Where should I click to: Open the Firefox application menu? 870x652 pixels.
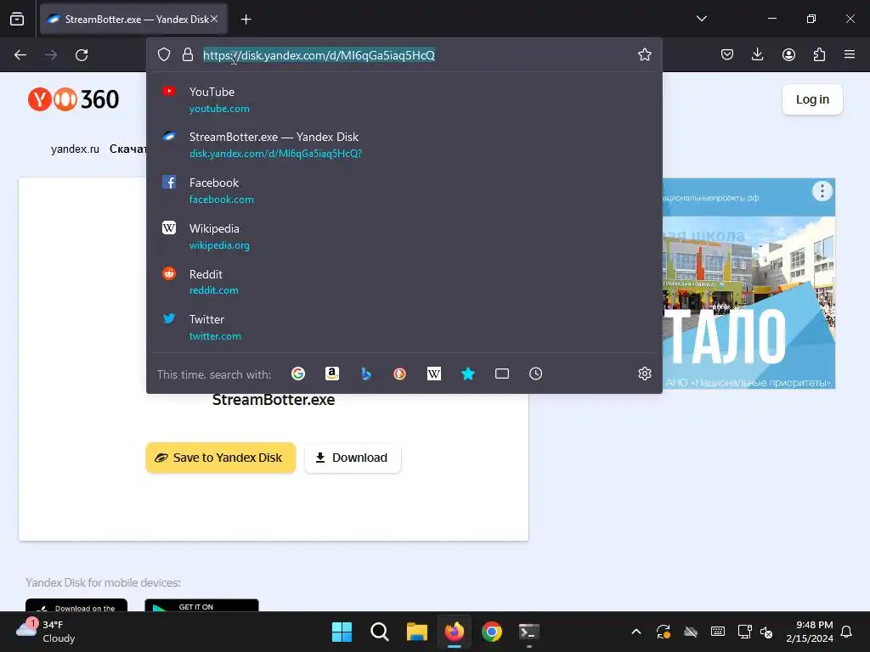(x=850, y=54)
